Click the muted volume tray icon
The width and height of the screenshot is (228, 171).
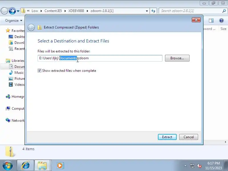pos(199,166)
